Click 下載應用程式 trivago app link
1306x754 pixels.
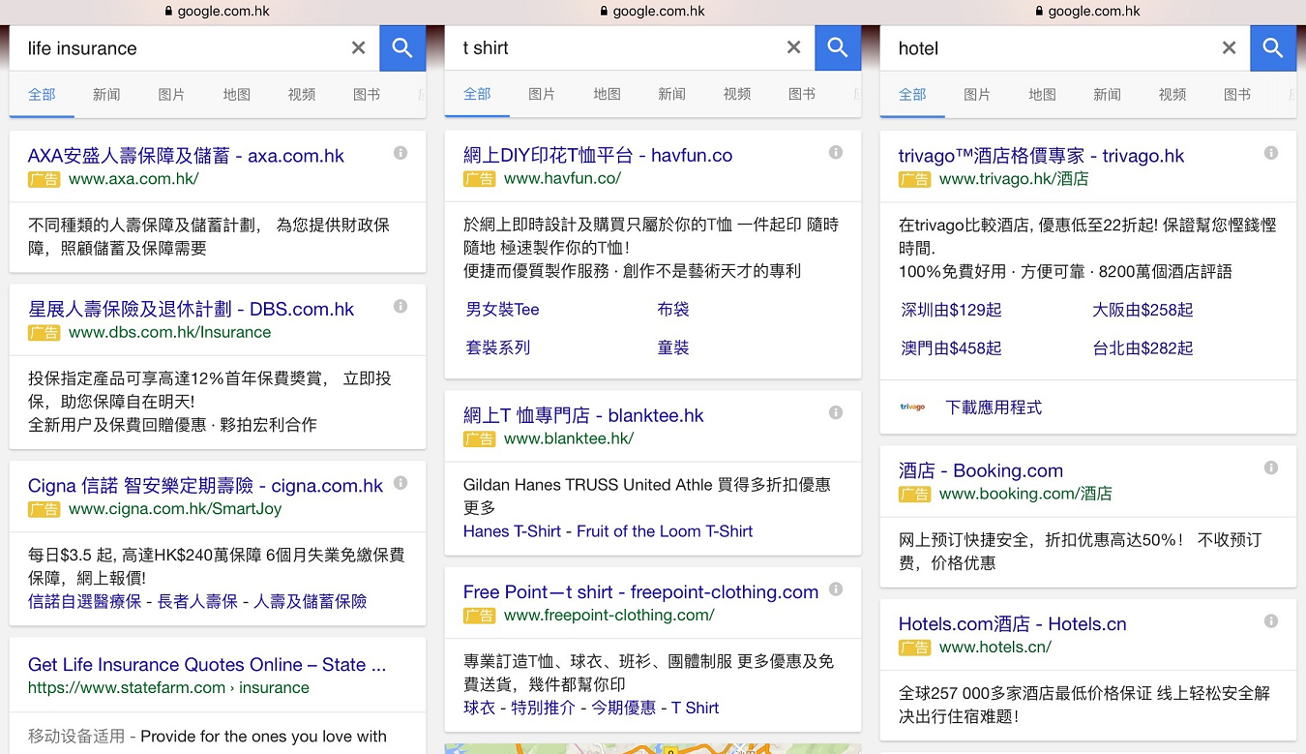tap(994, 407)
